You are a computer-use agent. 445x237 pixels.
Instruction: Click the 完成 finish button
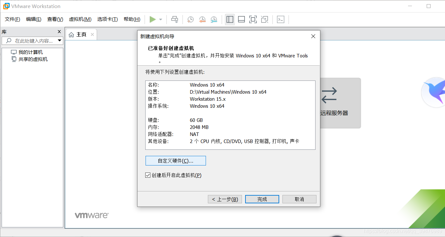tap(262, 199)
